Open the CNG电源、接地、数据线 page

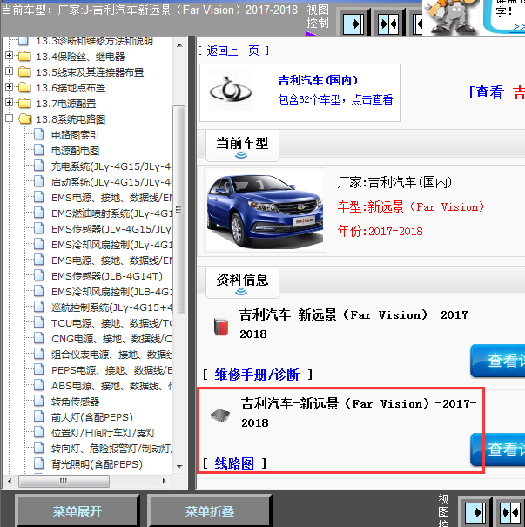(111, 339)
